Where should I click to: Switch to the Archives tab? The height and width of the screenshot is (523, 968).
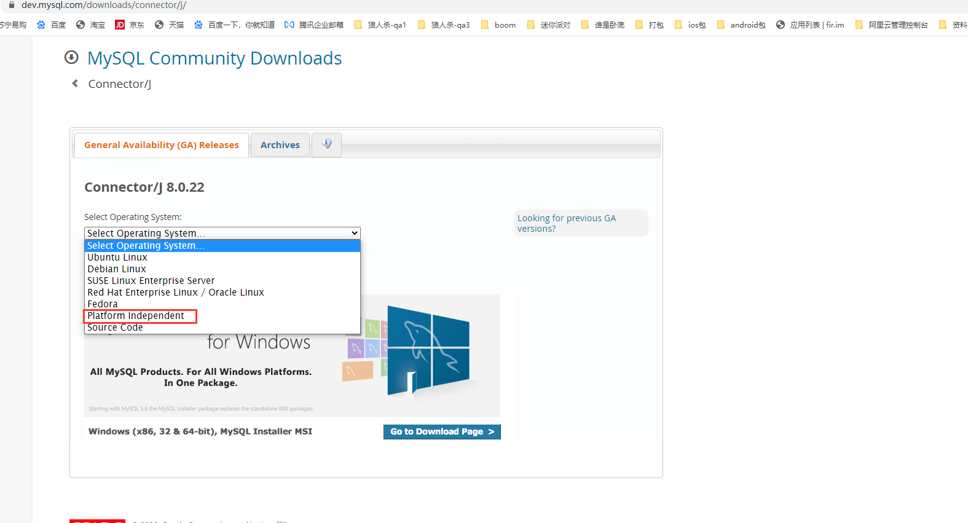coord(280,145)
